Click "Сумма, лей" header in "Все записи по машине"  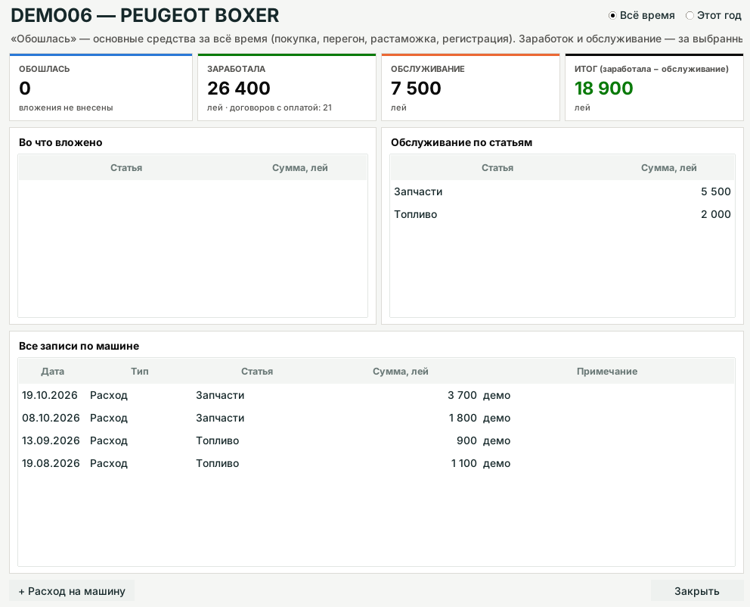click(401, 372)
